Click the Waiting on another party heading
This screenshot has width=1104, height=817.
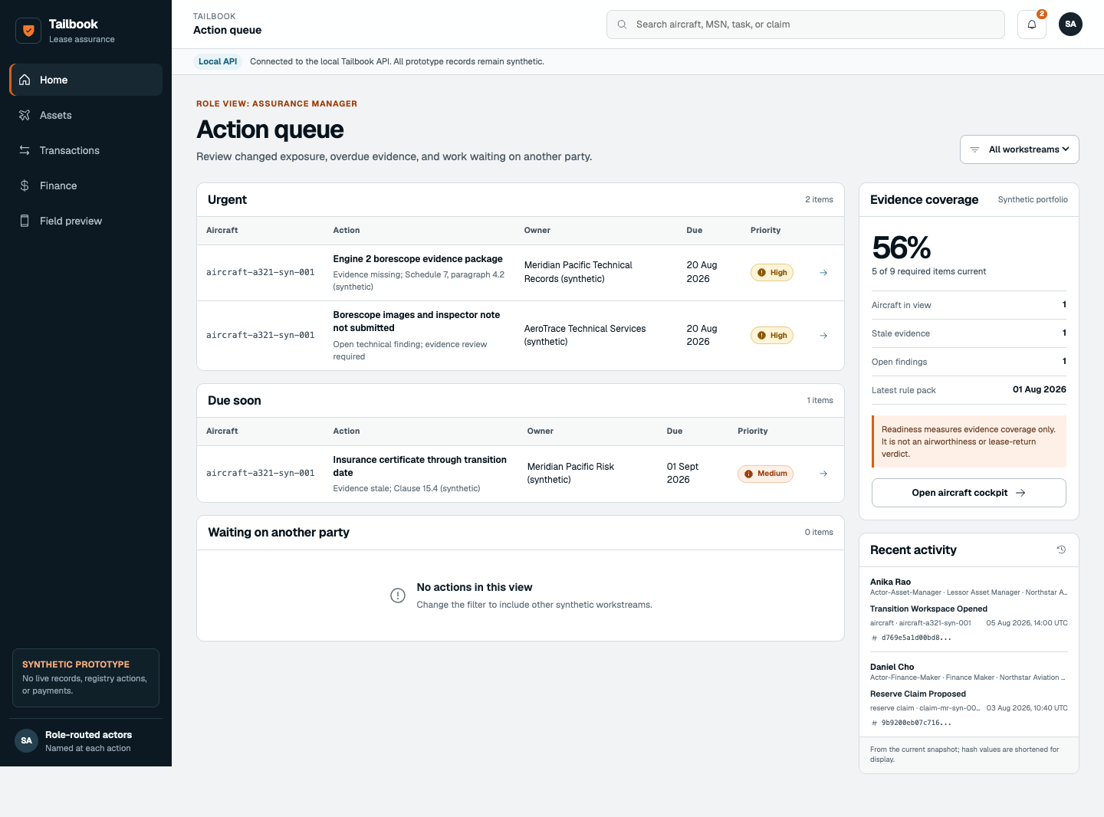click(278, 533)
